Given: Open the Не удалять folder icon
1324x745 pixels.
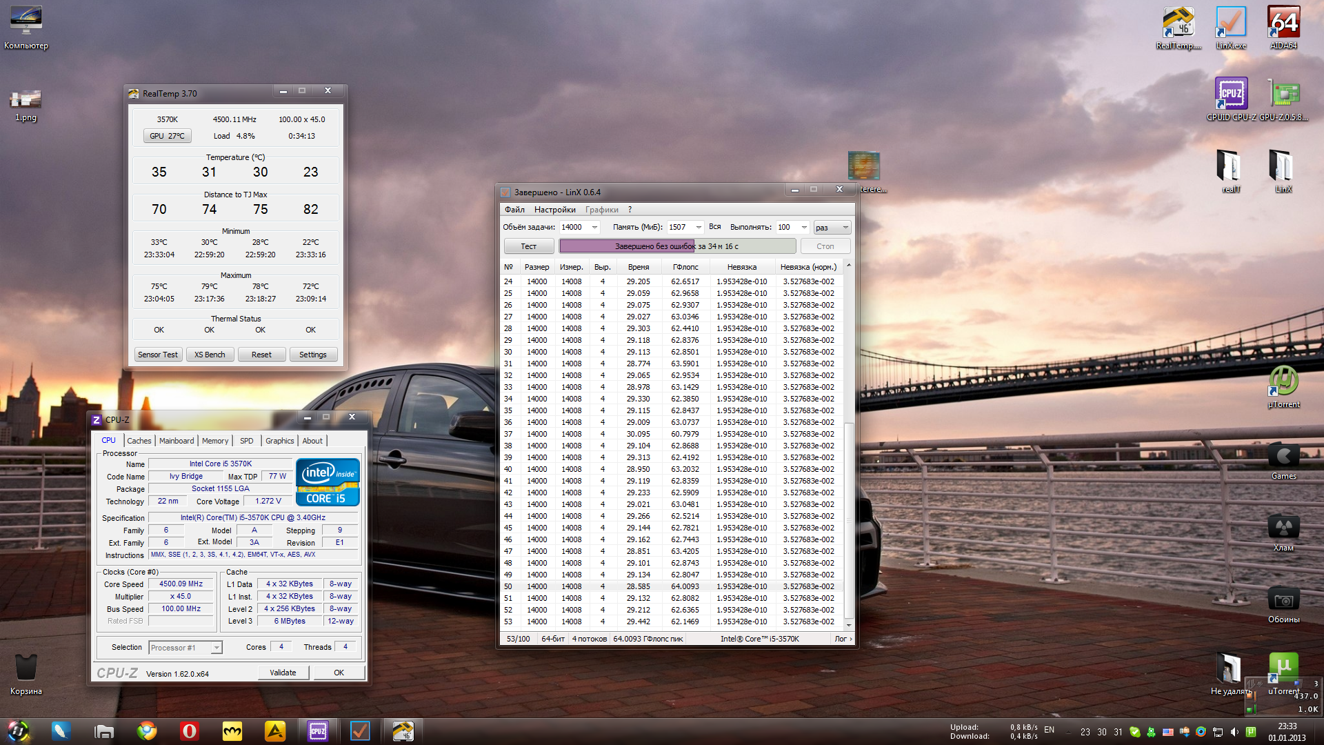Looking at the screenshot, I should (1230, 673).
